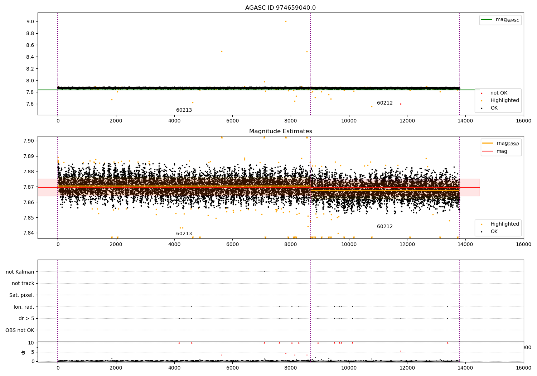Screen dimensions: 537x376
Task: Click the 'not track' row label
Action: click(23, 284)
